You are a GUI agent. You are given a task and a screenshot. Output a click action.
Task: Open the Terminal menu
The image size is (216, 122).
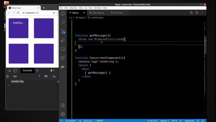tap(98, 8)
